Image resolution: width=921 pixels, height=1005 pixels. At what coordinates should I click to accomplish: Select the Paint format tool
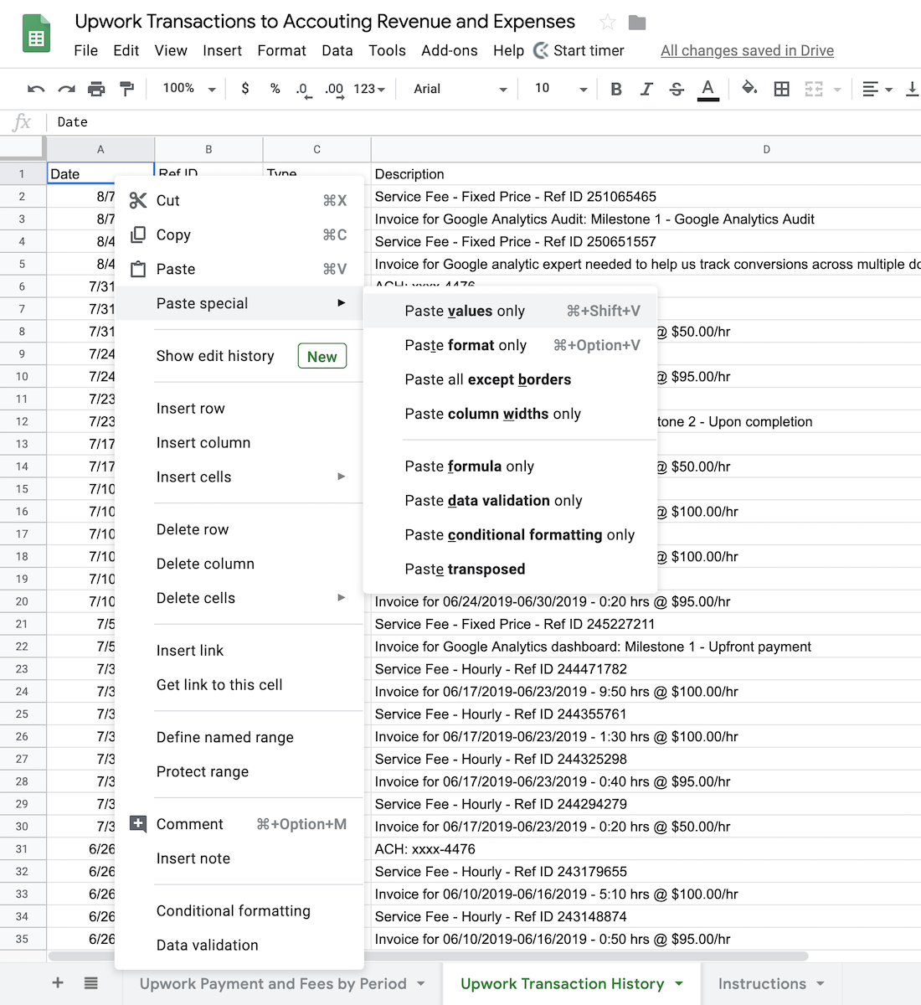click(126, 89)
